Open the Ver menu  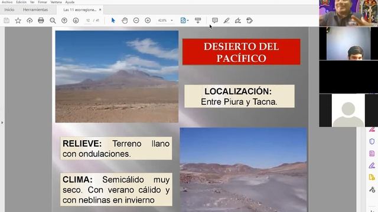coord(32,2)
